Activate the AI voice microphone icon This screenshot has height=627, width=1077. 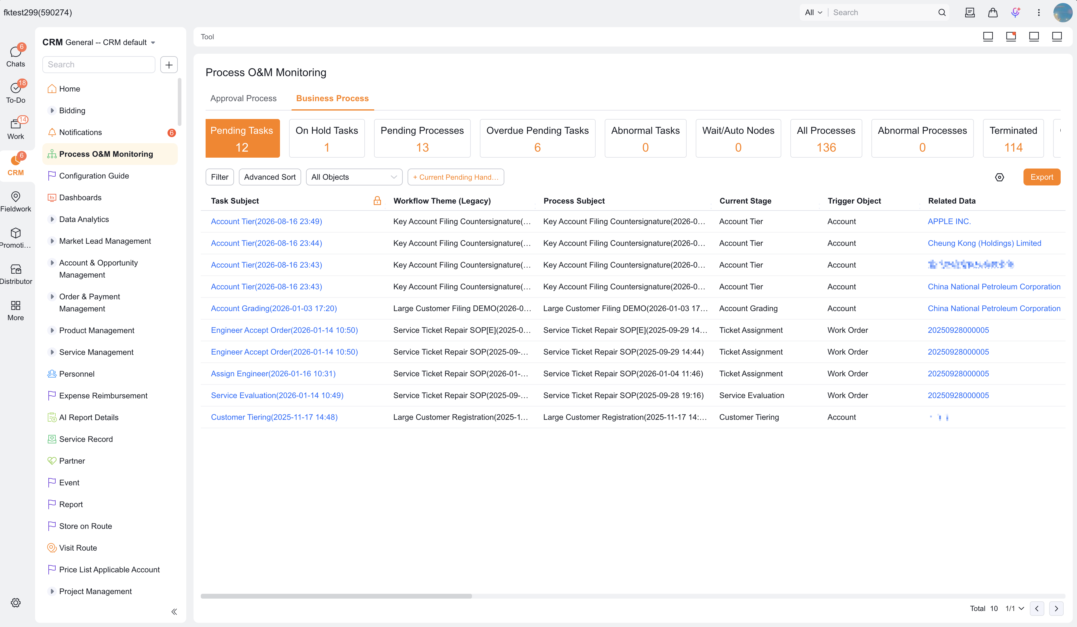1015,12
